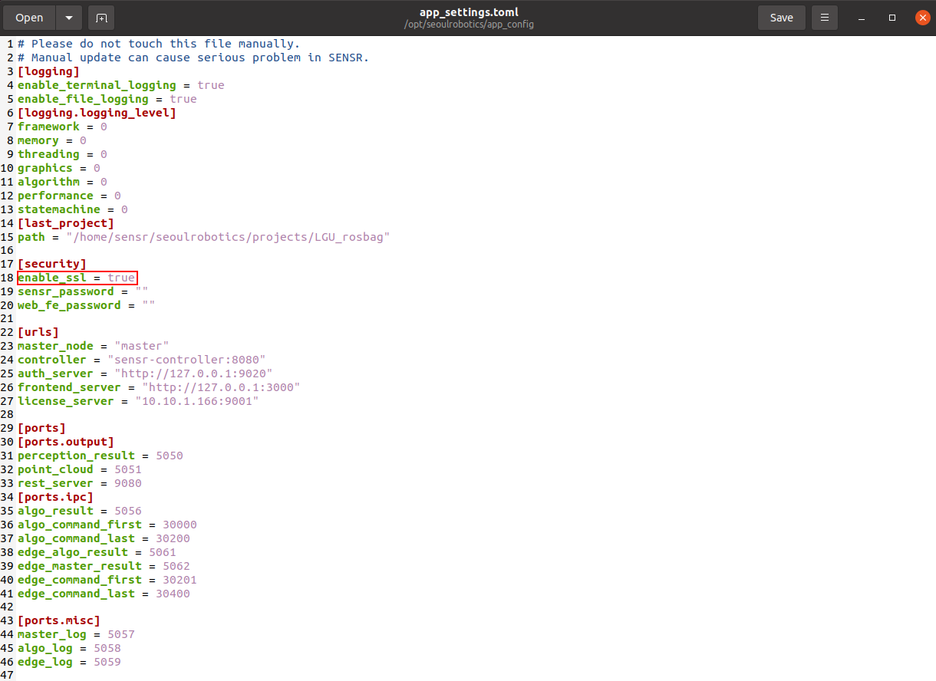
Task: Minimize the gedit window
Action: (863, 18)
